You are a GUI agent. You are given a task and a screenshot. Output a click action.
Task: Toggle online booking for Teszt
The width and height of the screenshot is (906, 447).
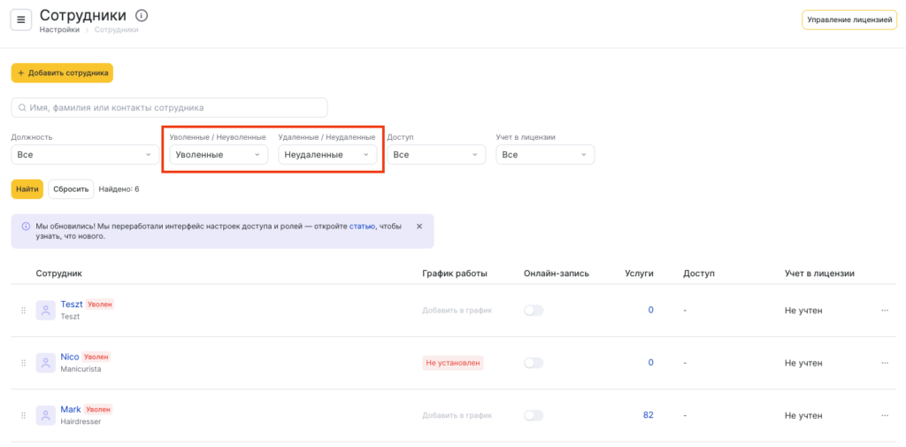[x=534, y=311]
